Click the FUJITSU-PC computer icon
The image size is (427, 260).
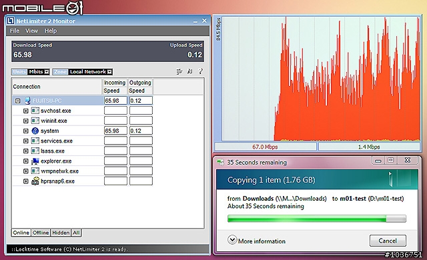pos(27,101)
